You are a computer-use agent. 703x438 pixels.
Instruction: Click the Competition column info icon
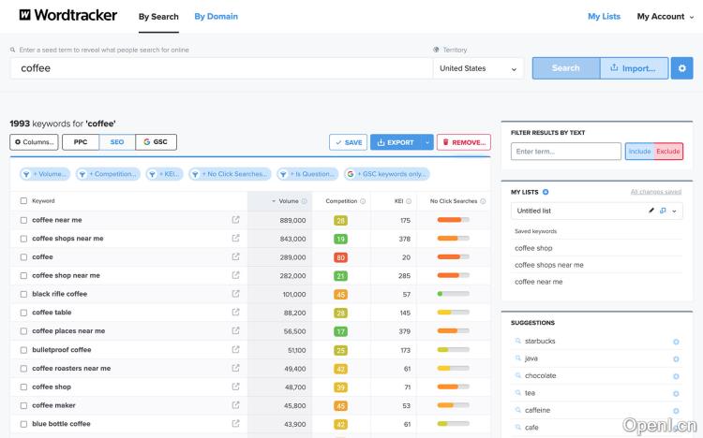point(363,201)
